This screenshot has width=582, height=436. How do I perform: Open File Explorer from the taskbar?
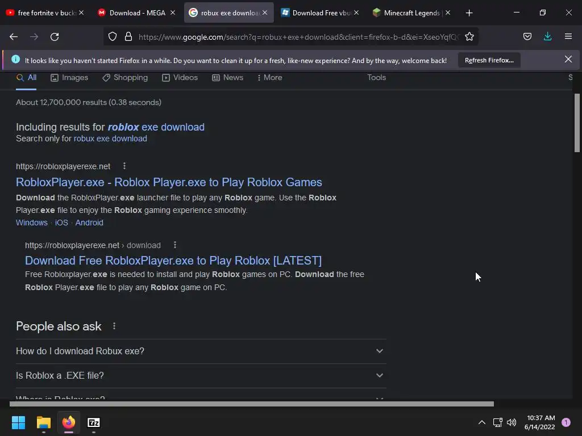coord(43,422)
